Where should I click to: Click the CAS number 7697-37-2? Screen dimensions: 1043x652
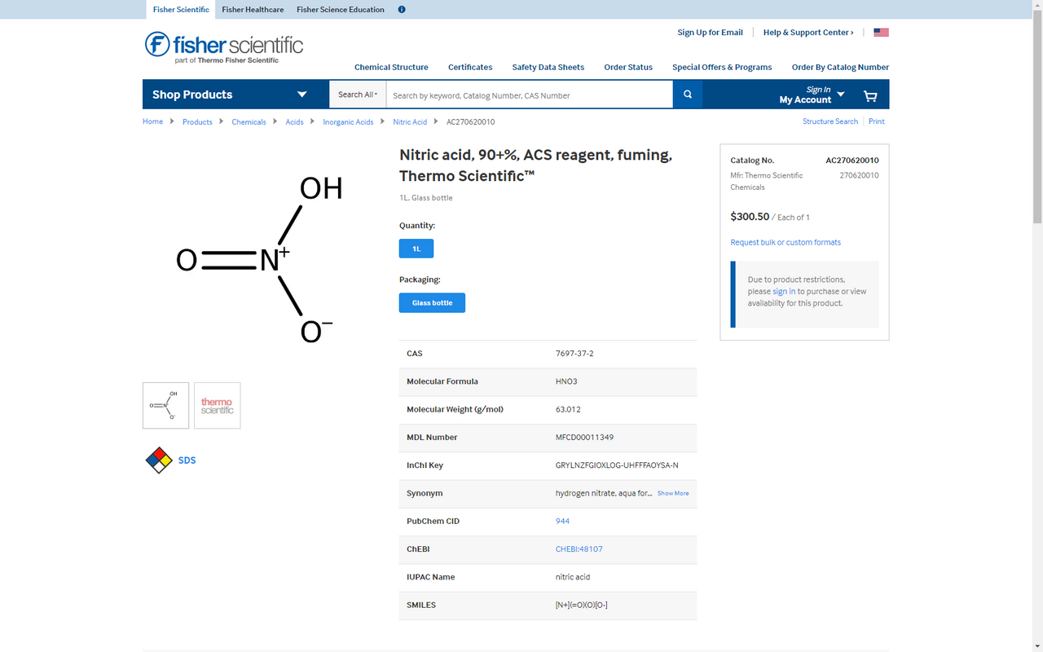coord(574,354)
